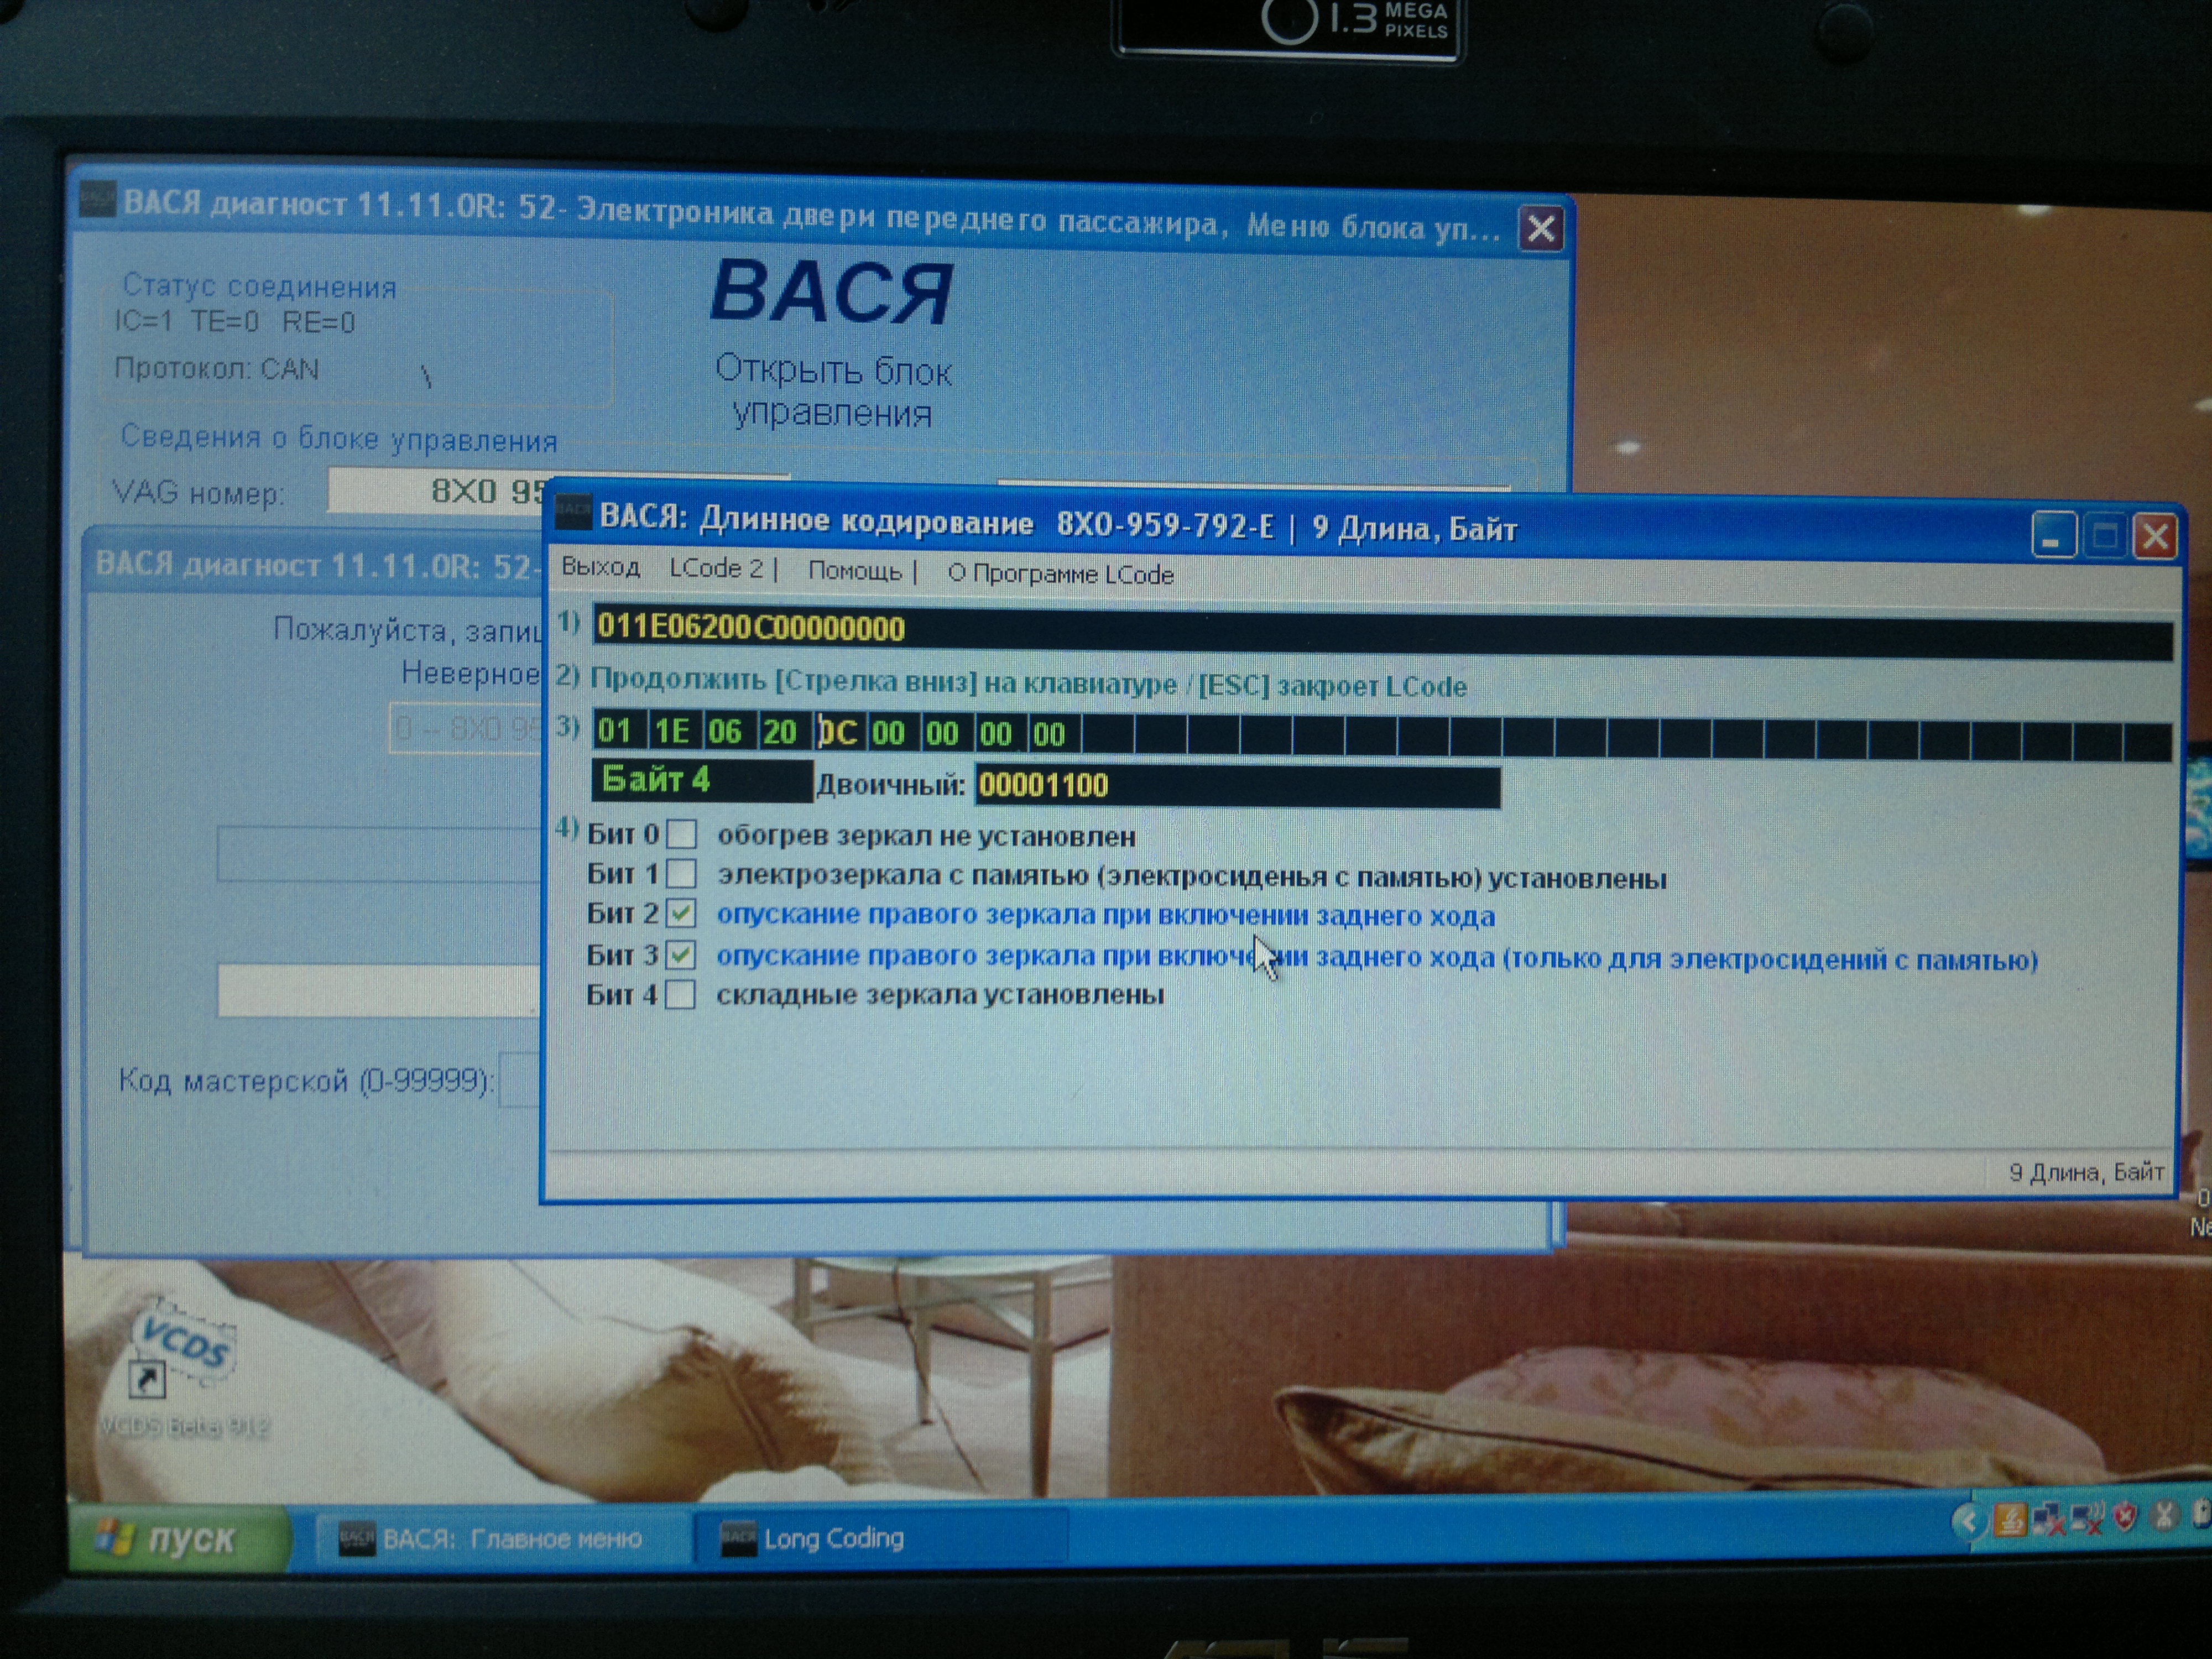Viewport: 2212px width, 1659px height.
Task: Toggle Бит 4 folding mirrors installed checkbox
Action: click(x=680, y=994)
